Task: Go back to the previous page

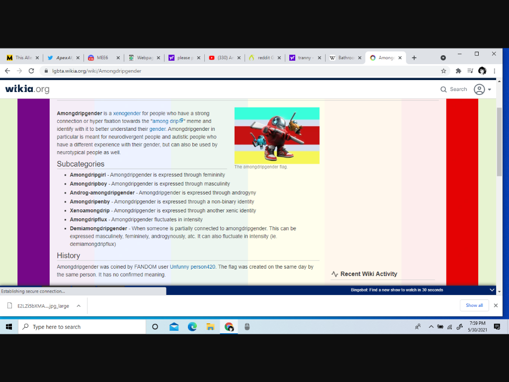Action: click(x=7, y=71)
